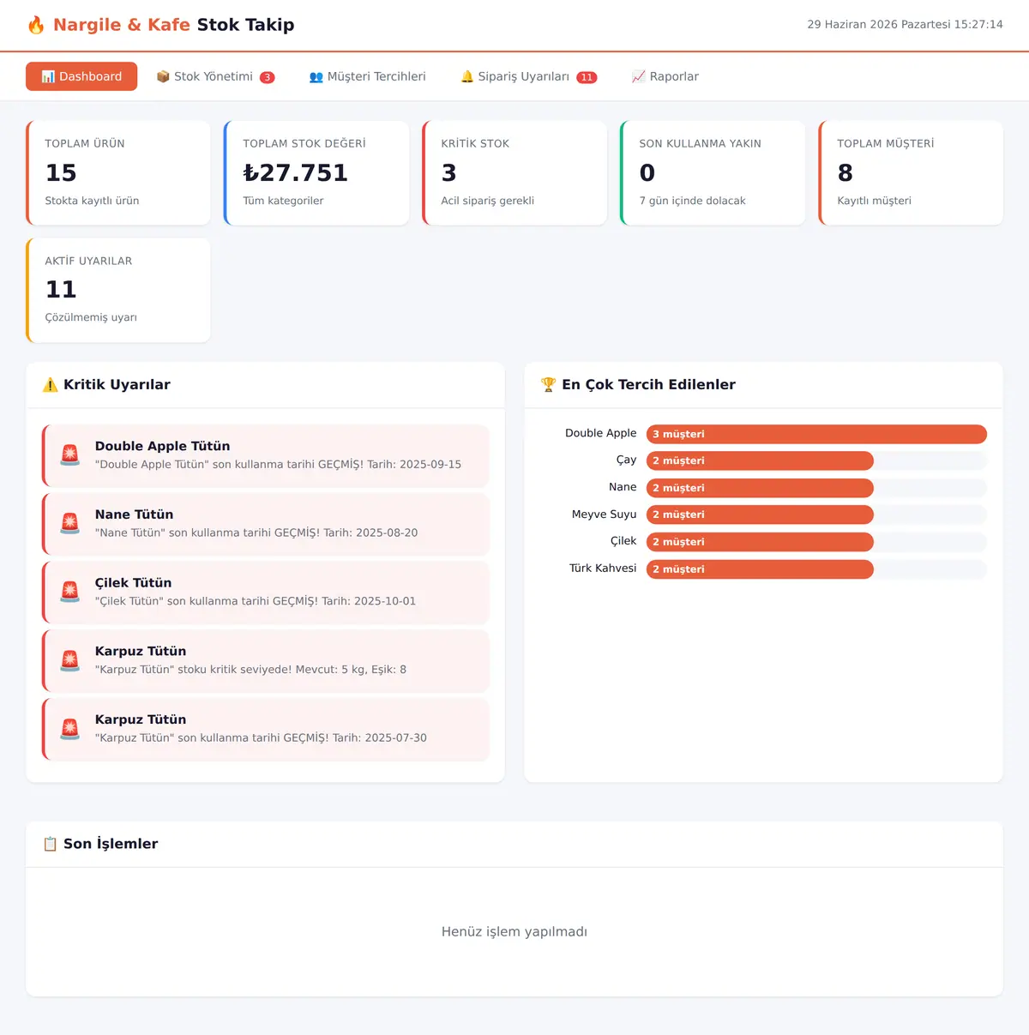
Task: Open the Karpuz Tütün expiry 2025-07-30 alert
Action: [x=266, y=729]
